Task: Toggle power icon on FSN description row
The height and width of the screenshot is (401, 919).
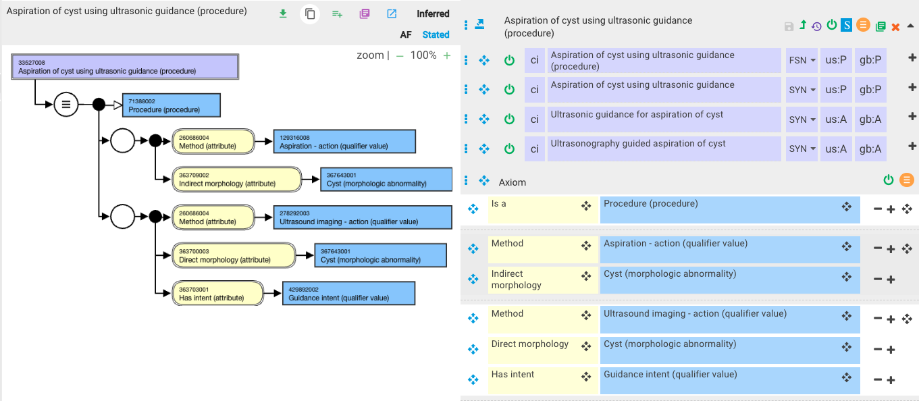Action: point(510,60)
